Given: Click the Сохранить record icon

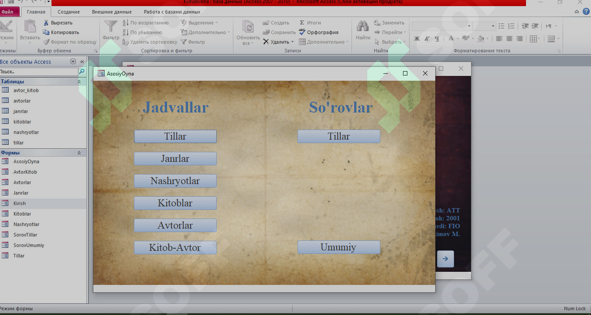Looking at the screenshot, I should coord(266,32).
